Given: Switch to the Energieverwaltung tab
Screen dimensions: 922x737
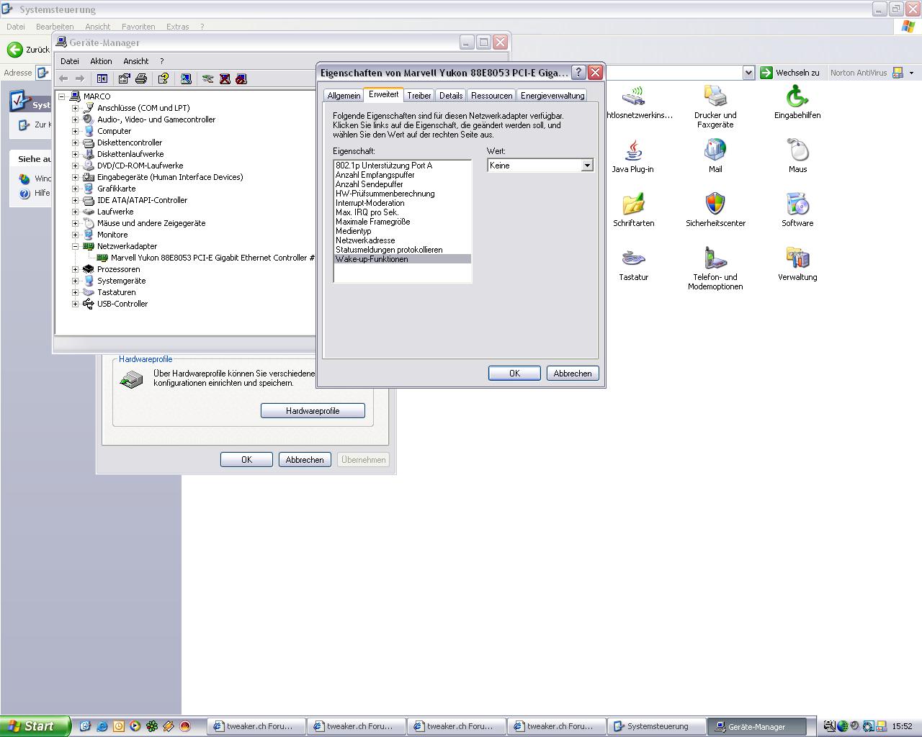Looking at the screenshot, I should click(552, 96).
